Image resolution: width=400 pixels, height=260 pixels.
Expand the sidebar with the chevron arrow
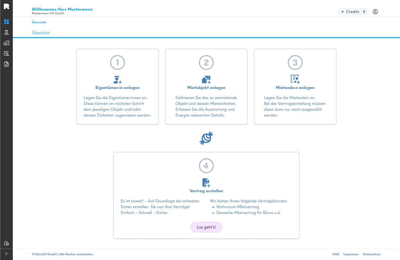tap(6, 254)
